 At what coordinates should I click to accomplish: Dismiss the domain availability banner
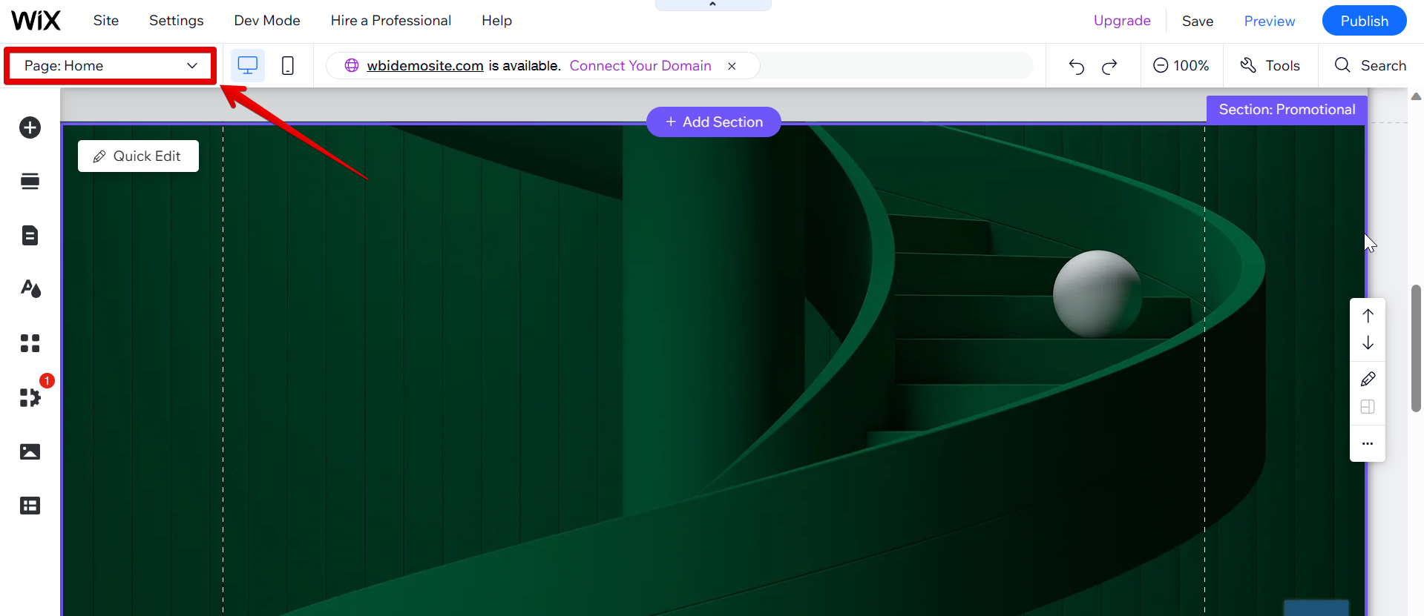click(x=732, y=66)
